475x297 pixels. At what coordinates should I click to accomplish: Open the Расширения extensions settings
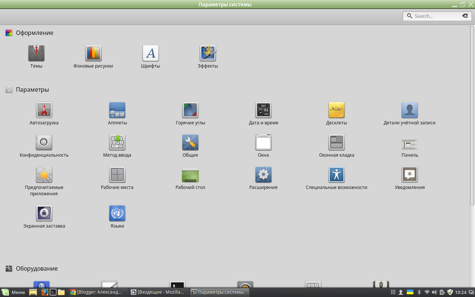click(x=263, y=175)
